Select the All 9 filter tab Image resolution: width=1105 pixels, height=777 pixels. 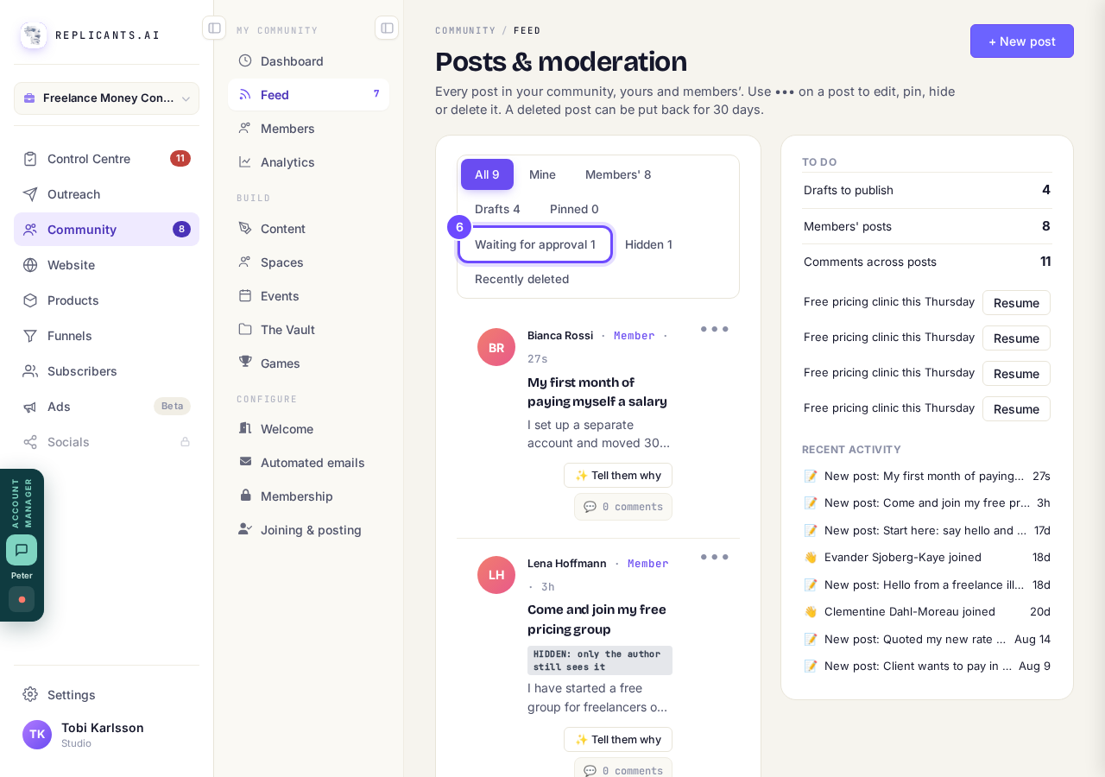[x=487, y=174]
